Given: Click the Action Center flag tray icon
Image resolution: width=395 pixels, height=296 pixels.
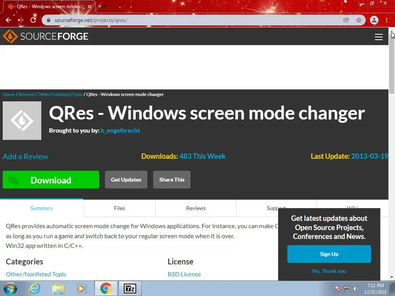Looking at the screenshot, I should 338,289.
